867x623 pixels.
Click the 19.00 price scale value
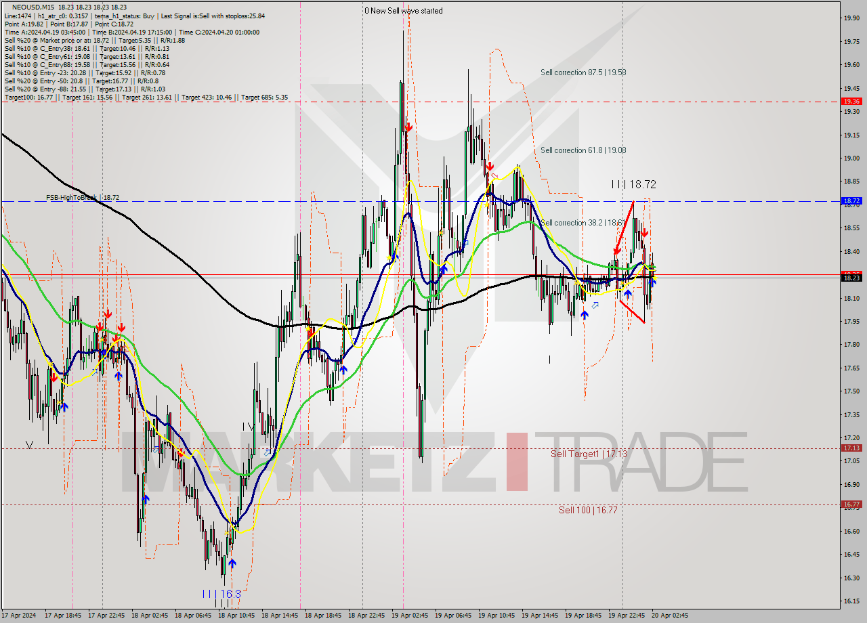pyautogui.click(x=851, y=158)
